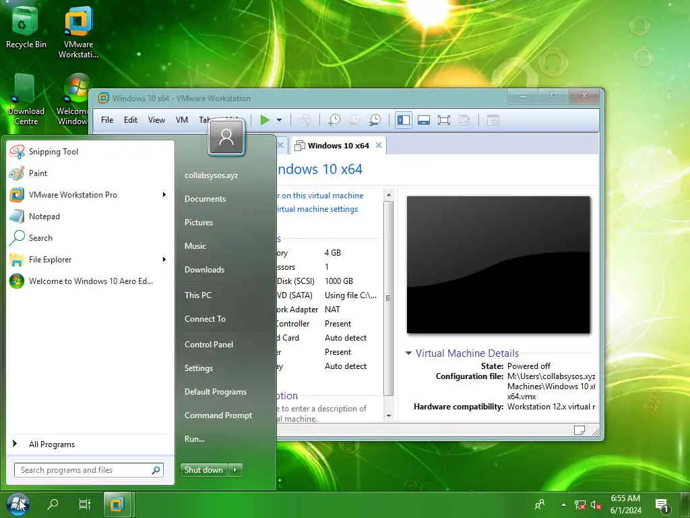The width and height of the screenshot is (690, 518).
Task: Select the 1000 GB hard disk value
Action: tap(339, 281)
